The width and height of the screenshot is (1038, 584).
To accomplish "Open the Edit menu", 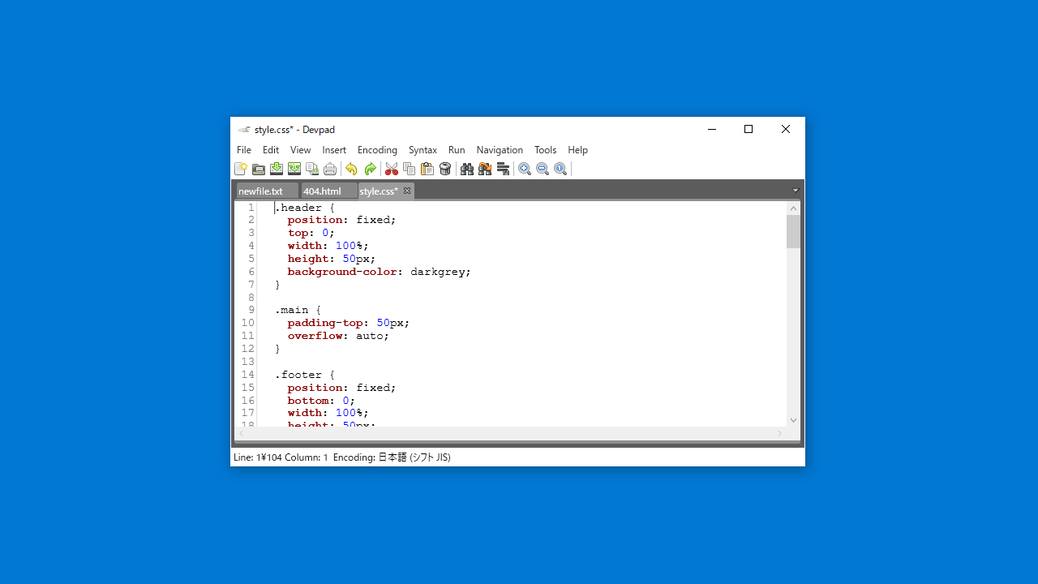I will [271, 150].
